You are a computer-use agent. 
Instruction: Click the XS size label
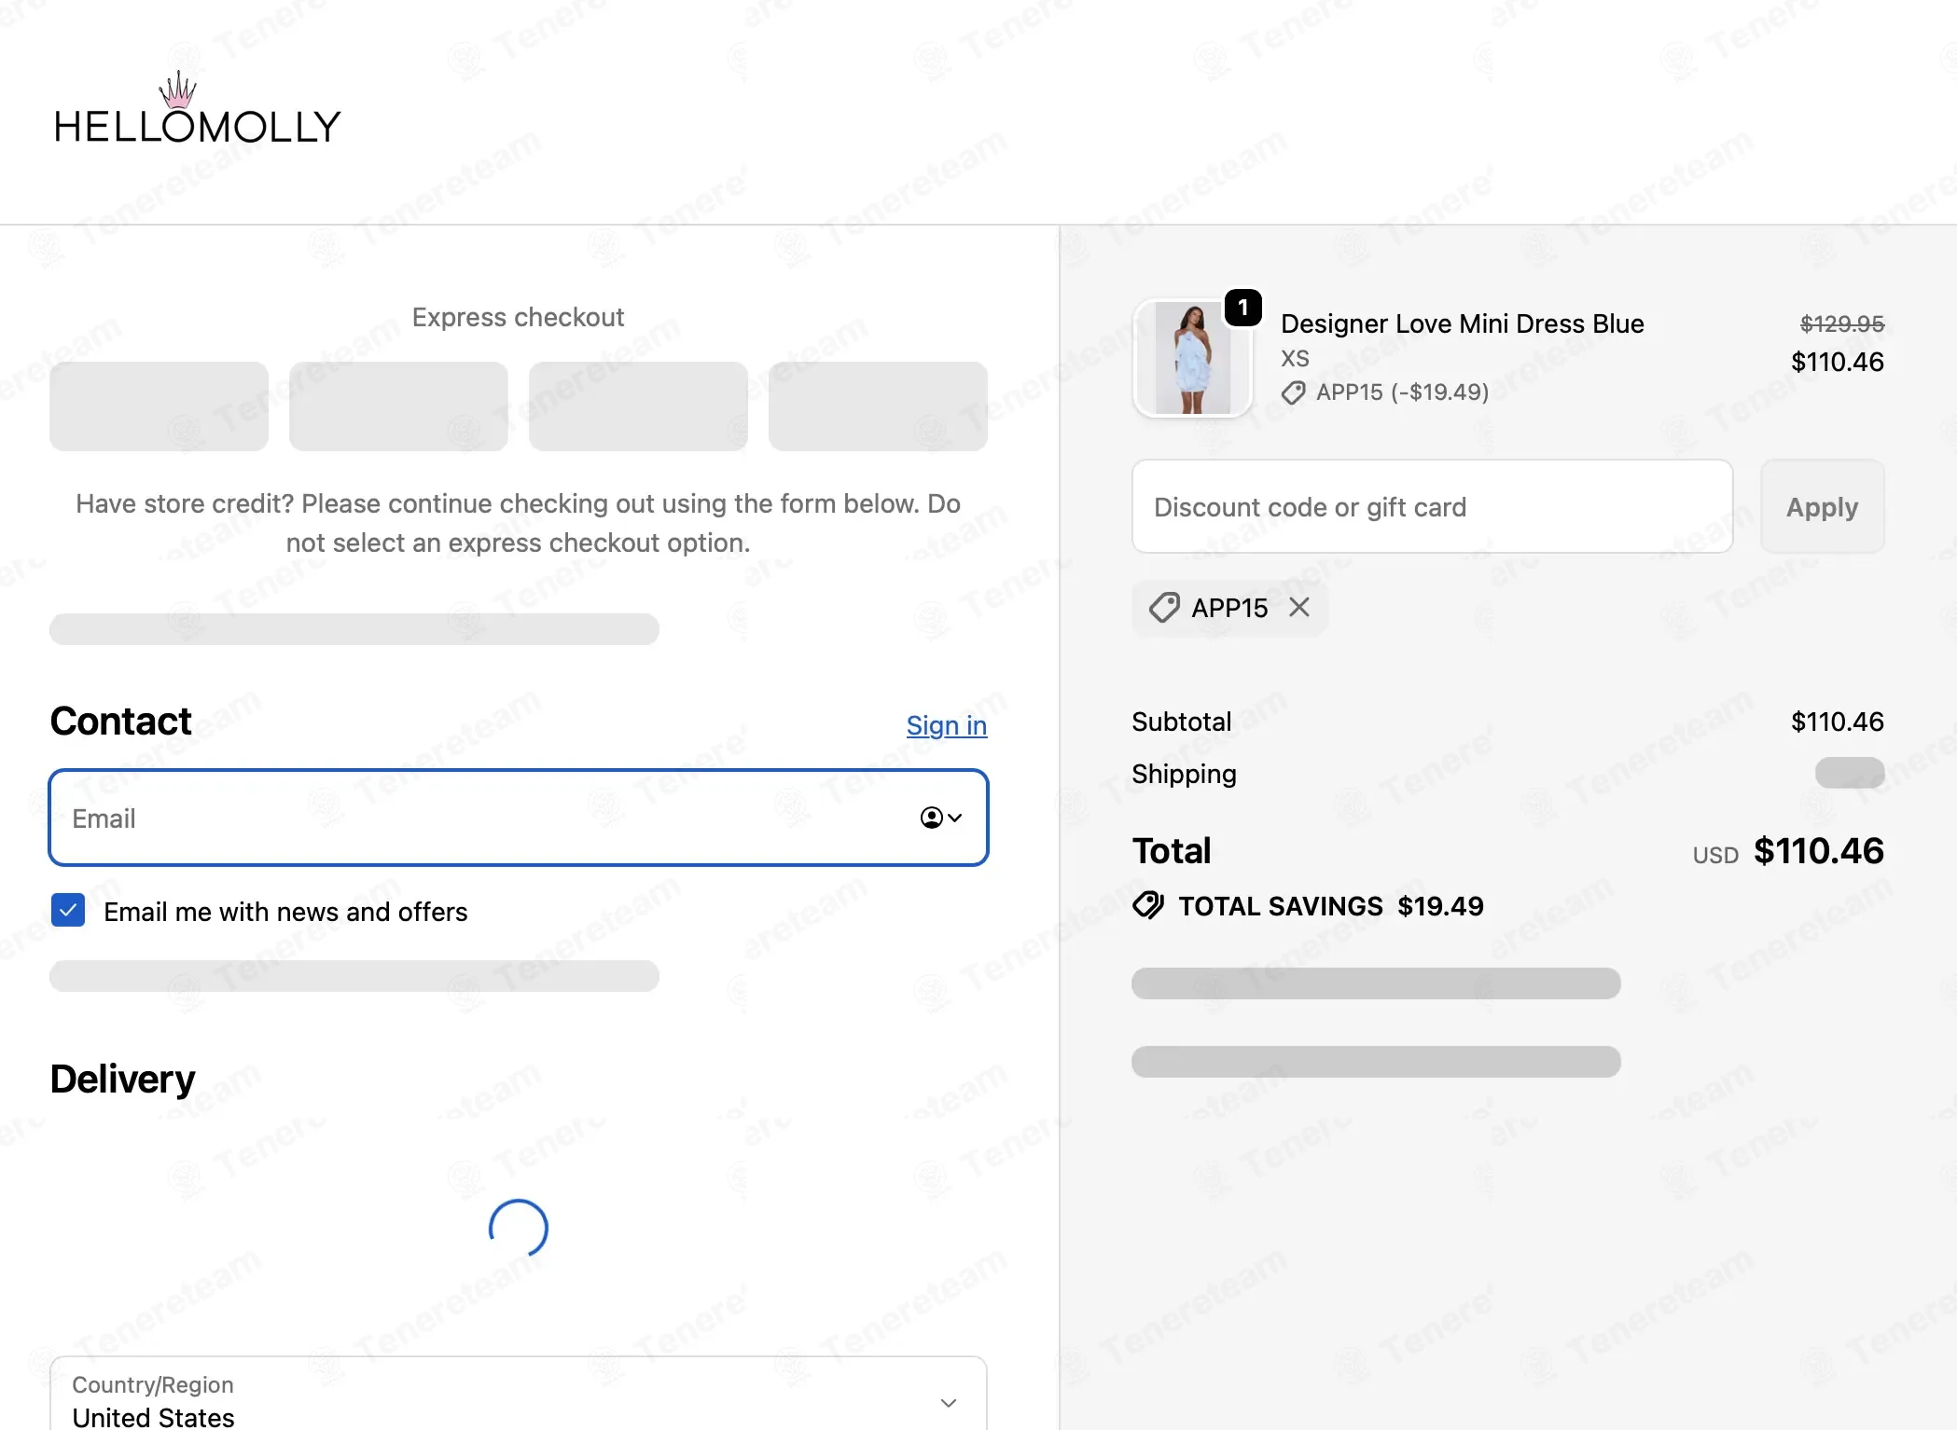1295,359
